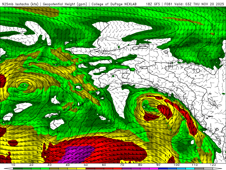
Task: Select the 570 contour label in the red band
Action: [x=52, y=154]
